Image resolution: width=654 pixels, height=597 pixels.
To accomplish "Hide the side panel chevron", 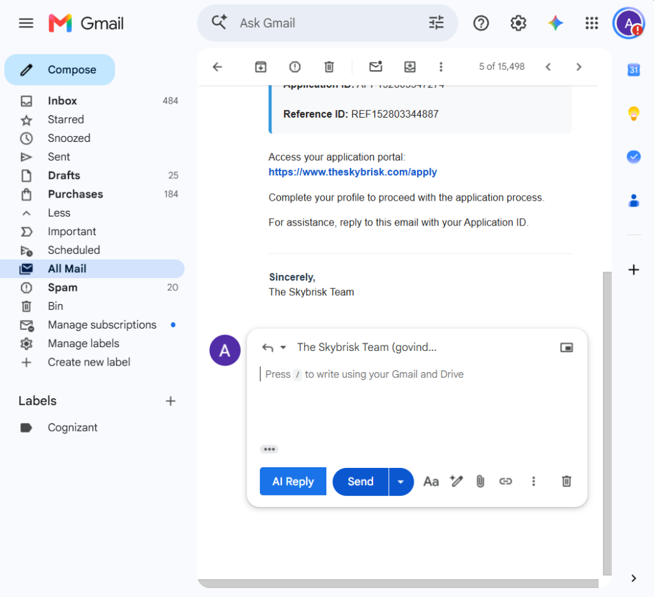I will tap(634, 578).
